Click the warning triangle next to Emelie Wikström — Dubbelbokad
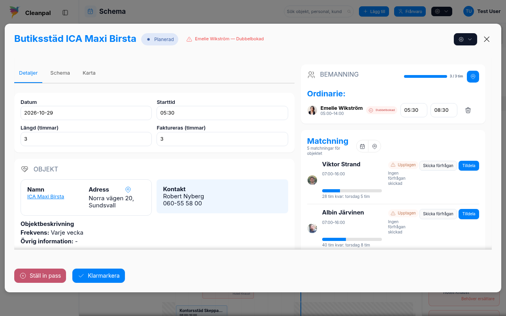This screenshot has width=506, height=316. coord(189,39)
